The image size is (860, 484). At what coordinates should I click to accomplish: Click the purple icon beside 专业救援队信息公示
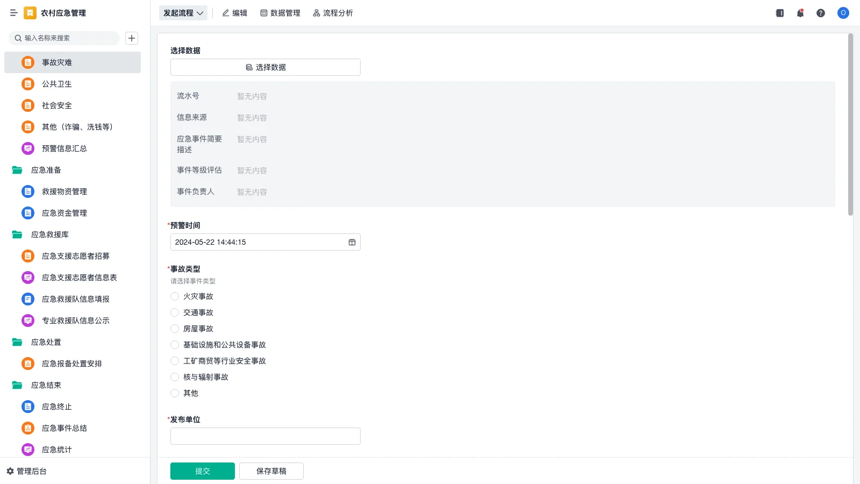pos(28,321)
